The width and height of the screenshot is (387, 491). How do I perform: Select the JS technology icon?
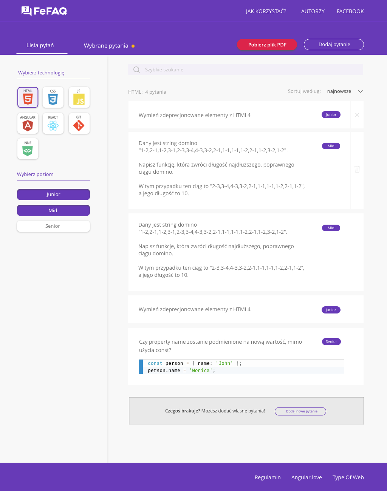79,97
